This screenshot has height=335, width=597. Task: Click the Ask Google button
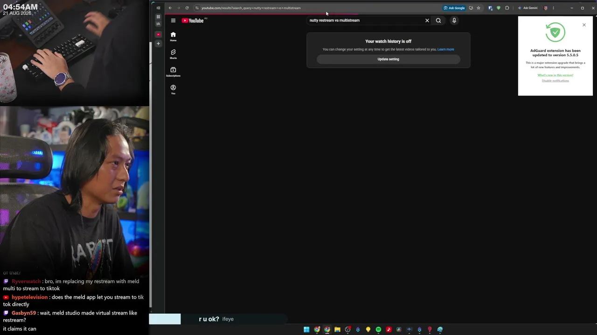click(x=454, y=8)
